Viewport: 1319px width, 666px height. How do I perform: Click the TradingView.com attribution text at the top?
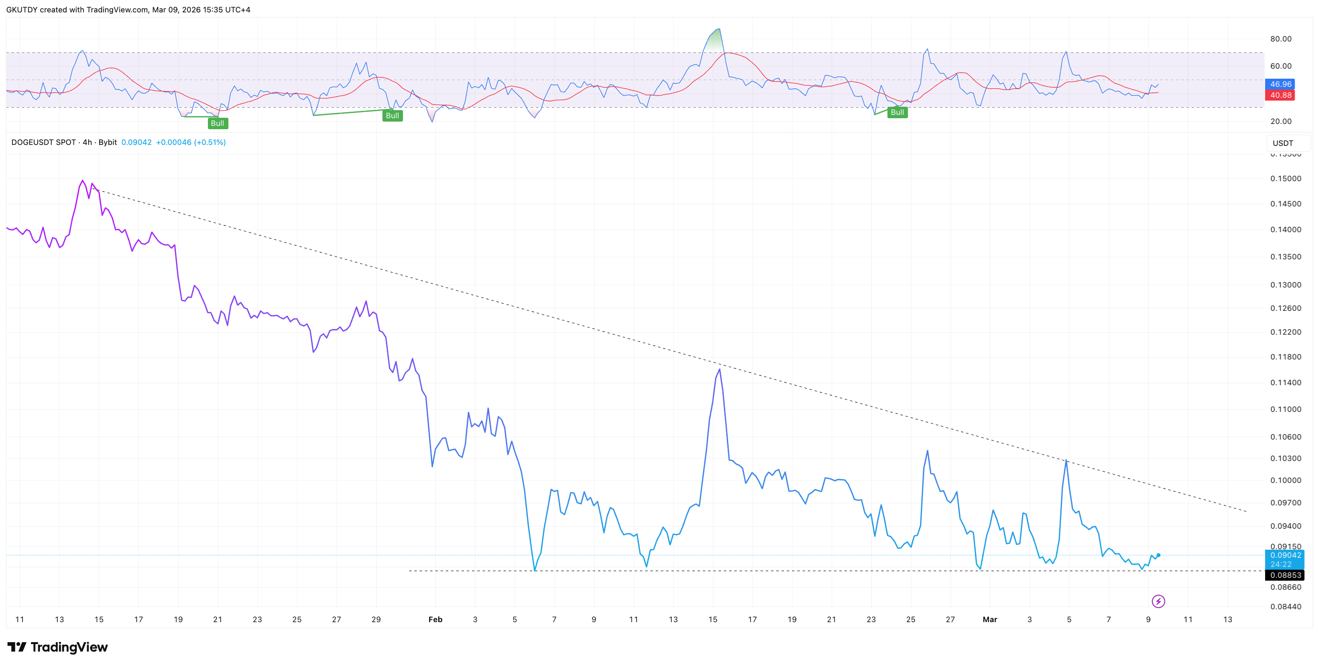pos(117,10)
